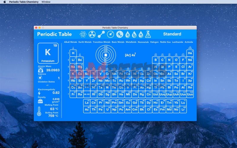
Task: Click the [Ar] 4s1 electron configuration
Action: pos(130,55)
